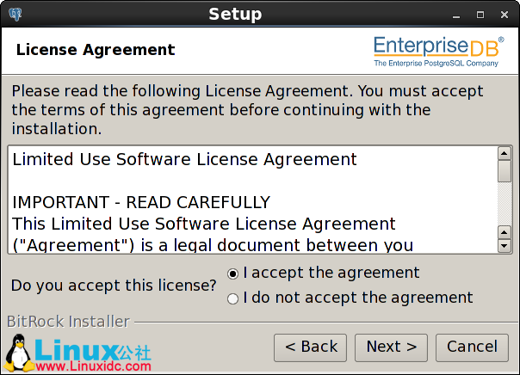Cancel the installation
This screenshot has height=375, width=520.
tap(472, 347)
